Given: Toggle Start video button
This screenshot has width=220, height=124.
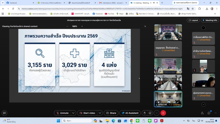Looking at the screenshot, I should [87, 113].
